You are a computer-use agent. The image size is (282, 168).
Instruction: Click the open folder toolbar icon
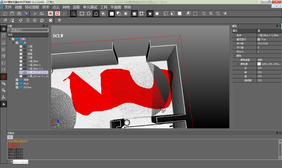click(5, 13)
